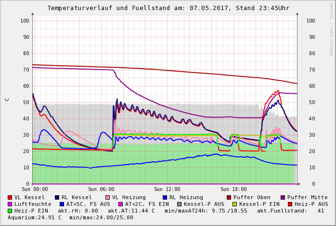This screenshot has width=336, height=226.
Task: Click the Sun 18:00 time axis label
Action: (233, 190)
